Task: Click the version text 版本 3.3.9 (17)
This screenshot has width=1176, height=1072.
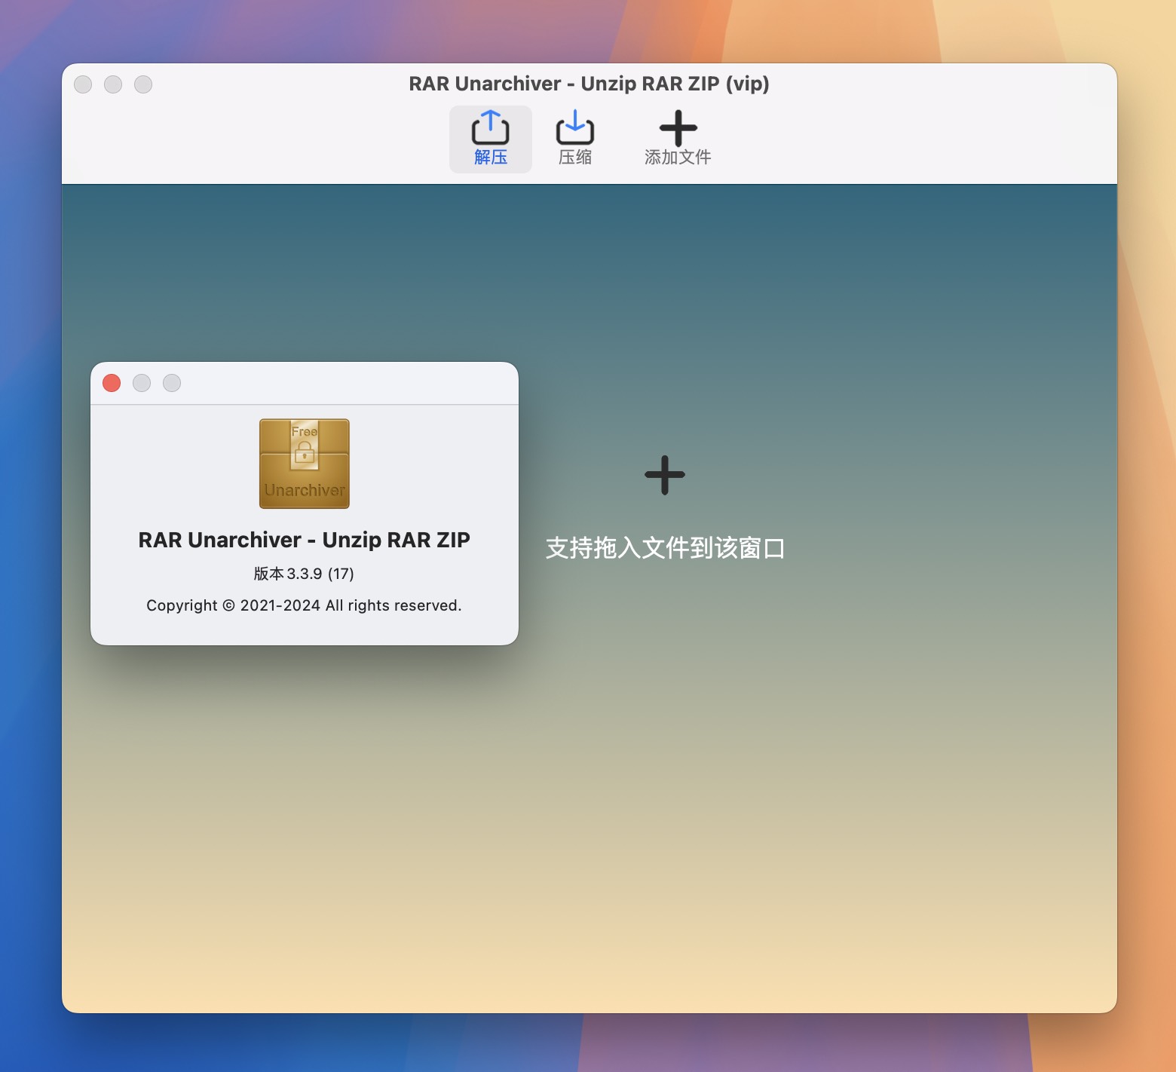Action: 304,574
